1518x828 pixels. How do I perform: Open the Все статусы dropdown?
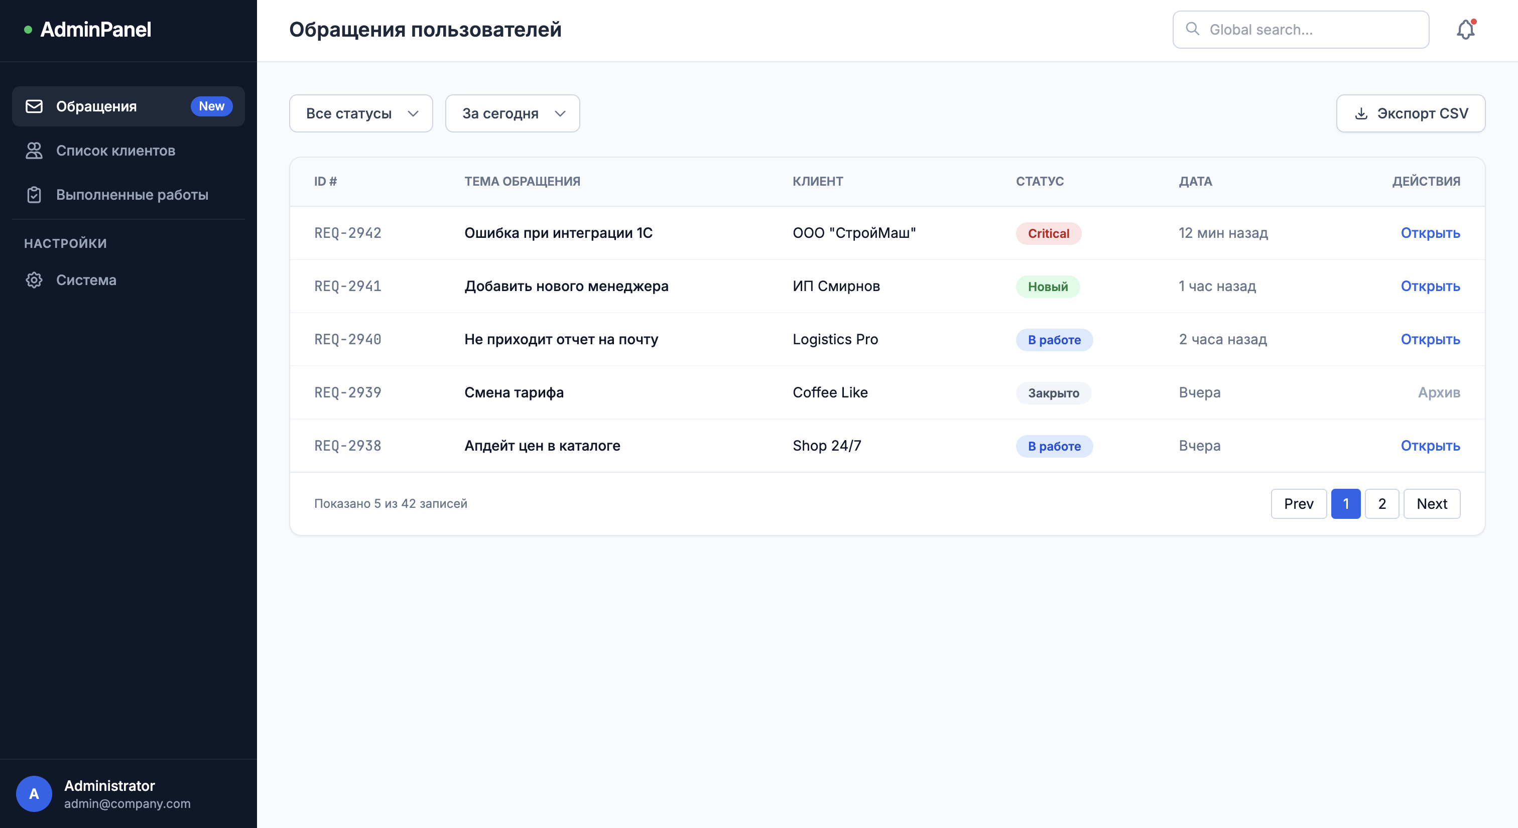click(x=360, y=113)
